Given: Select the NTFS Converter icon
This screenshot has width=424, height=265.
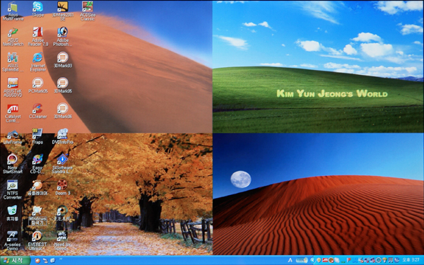Looking at the screenshot, I should (x=13, y=189).
